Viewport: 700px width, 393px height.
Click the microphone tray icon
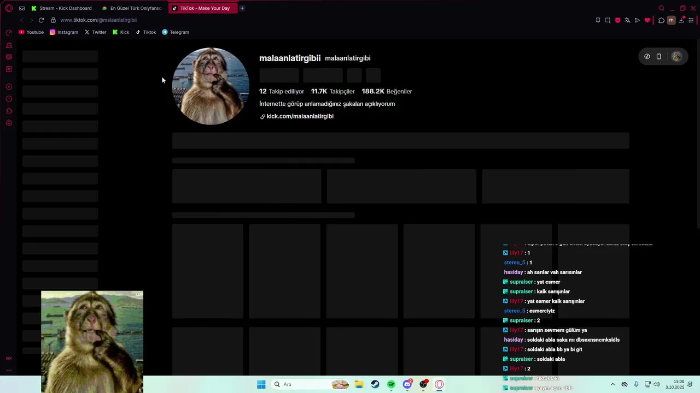pyautogui.click(x=635, y=384)
